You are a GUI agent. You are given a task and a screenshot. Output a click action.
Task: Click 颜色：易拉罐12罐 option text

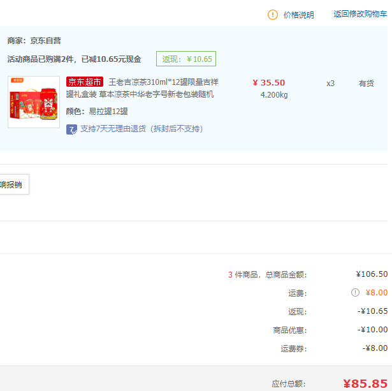click(x=97, y=112)
